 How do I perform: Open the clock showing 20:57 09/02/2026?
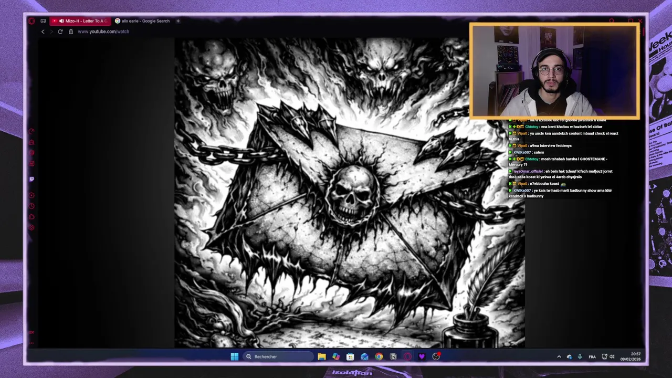coord(631,356)
